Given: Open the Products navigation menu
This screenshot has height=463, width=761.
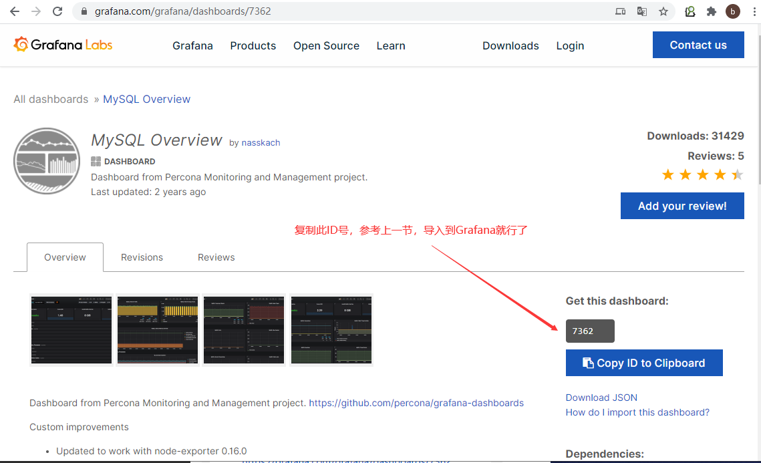Looking at the screenshot, I should coord(253,45).
